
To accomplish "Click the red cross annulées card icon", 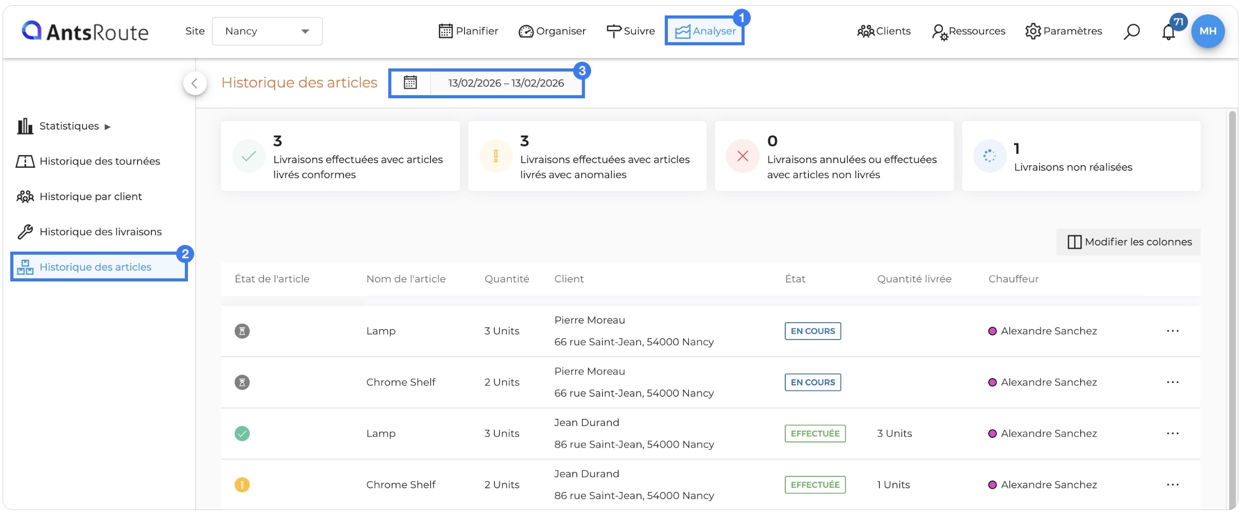I will pos(743,156).
